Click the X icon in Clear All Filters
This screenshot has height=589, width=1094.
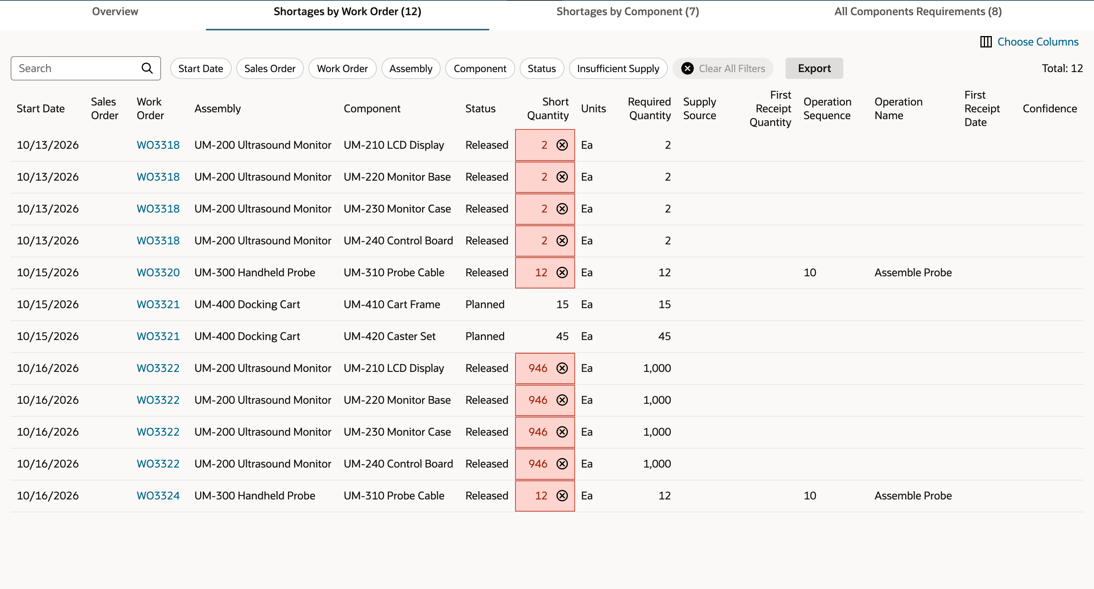(x=687, y=68)
